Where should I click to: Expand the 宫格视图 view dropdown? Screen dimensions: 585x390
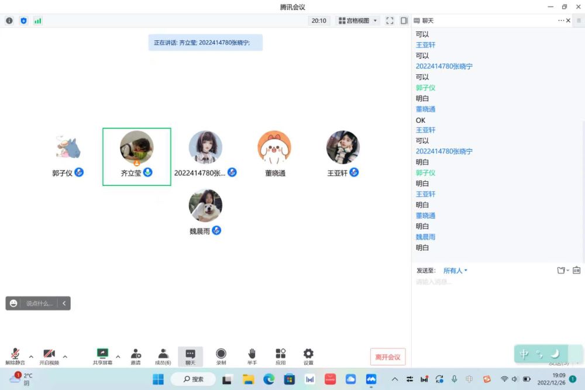point(357,20)
